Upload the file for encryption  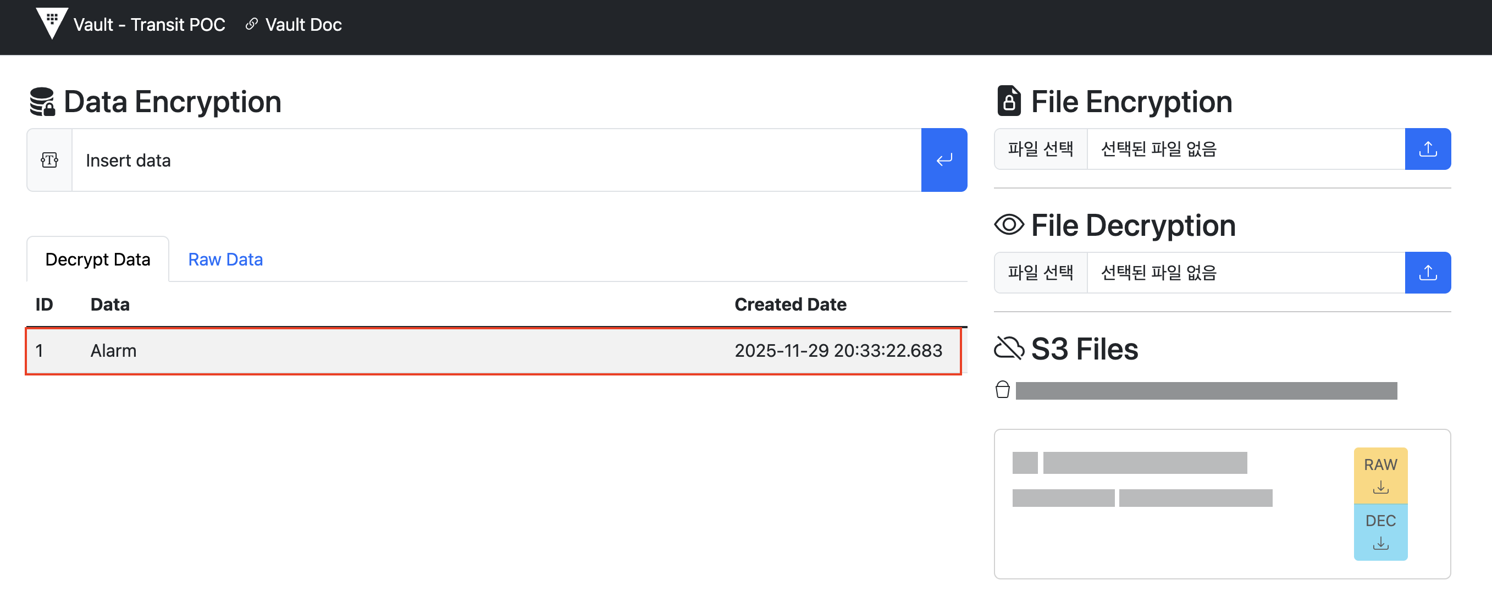pos(1427,150)
